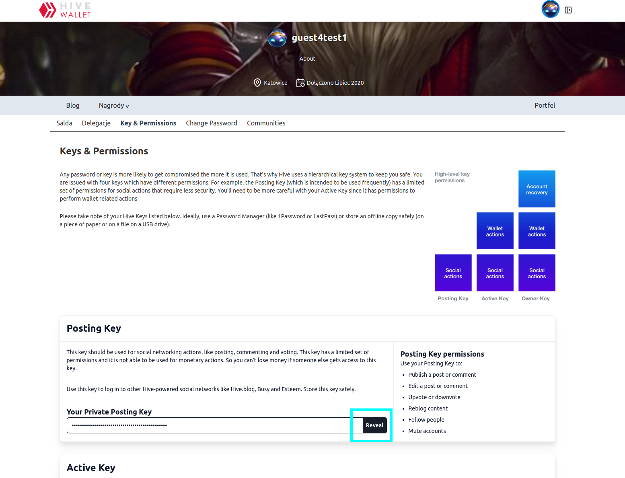625x478 pixels.
Task: Open the Change Password tab
Action: pos(211,123)
